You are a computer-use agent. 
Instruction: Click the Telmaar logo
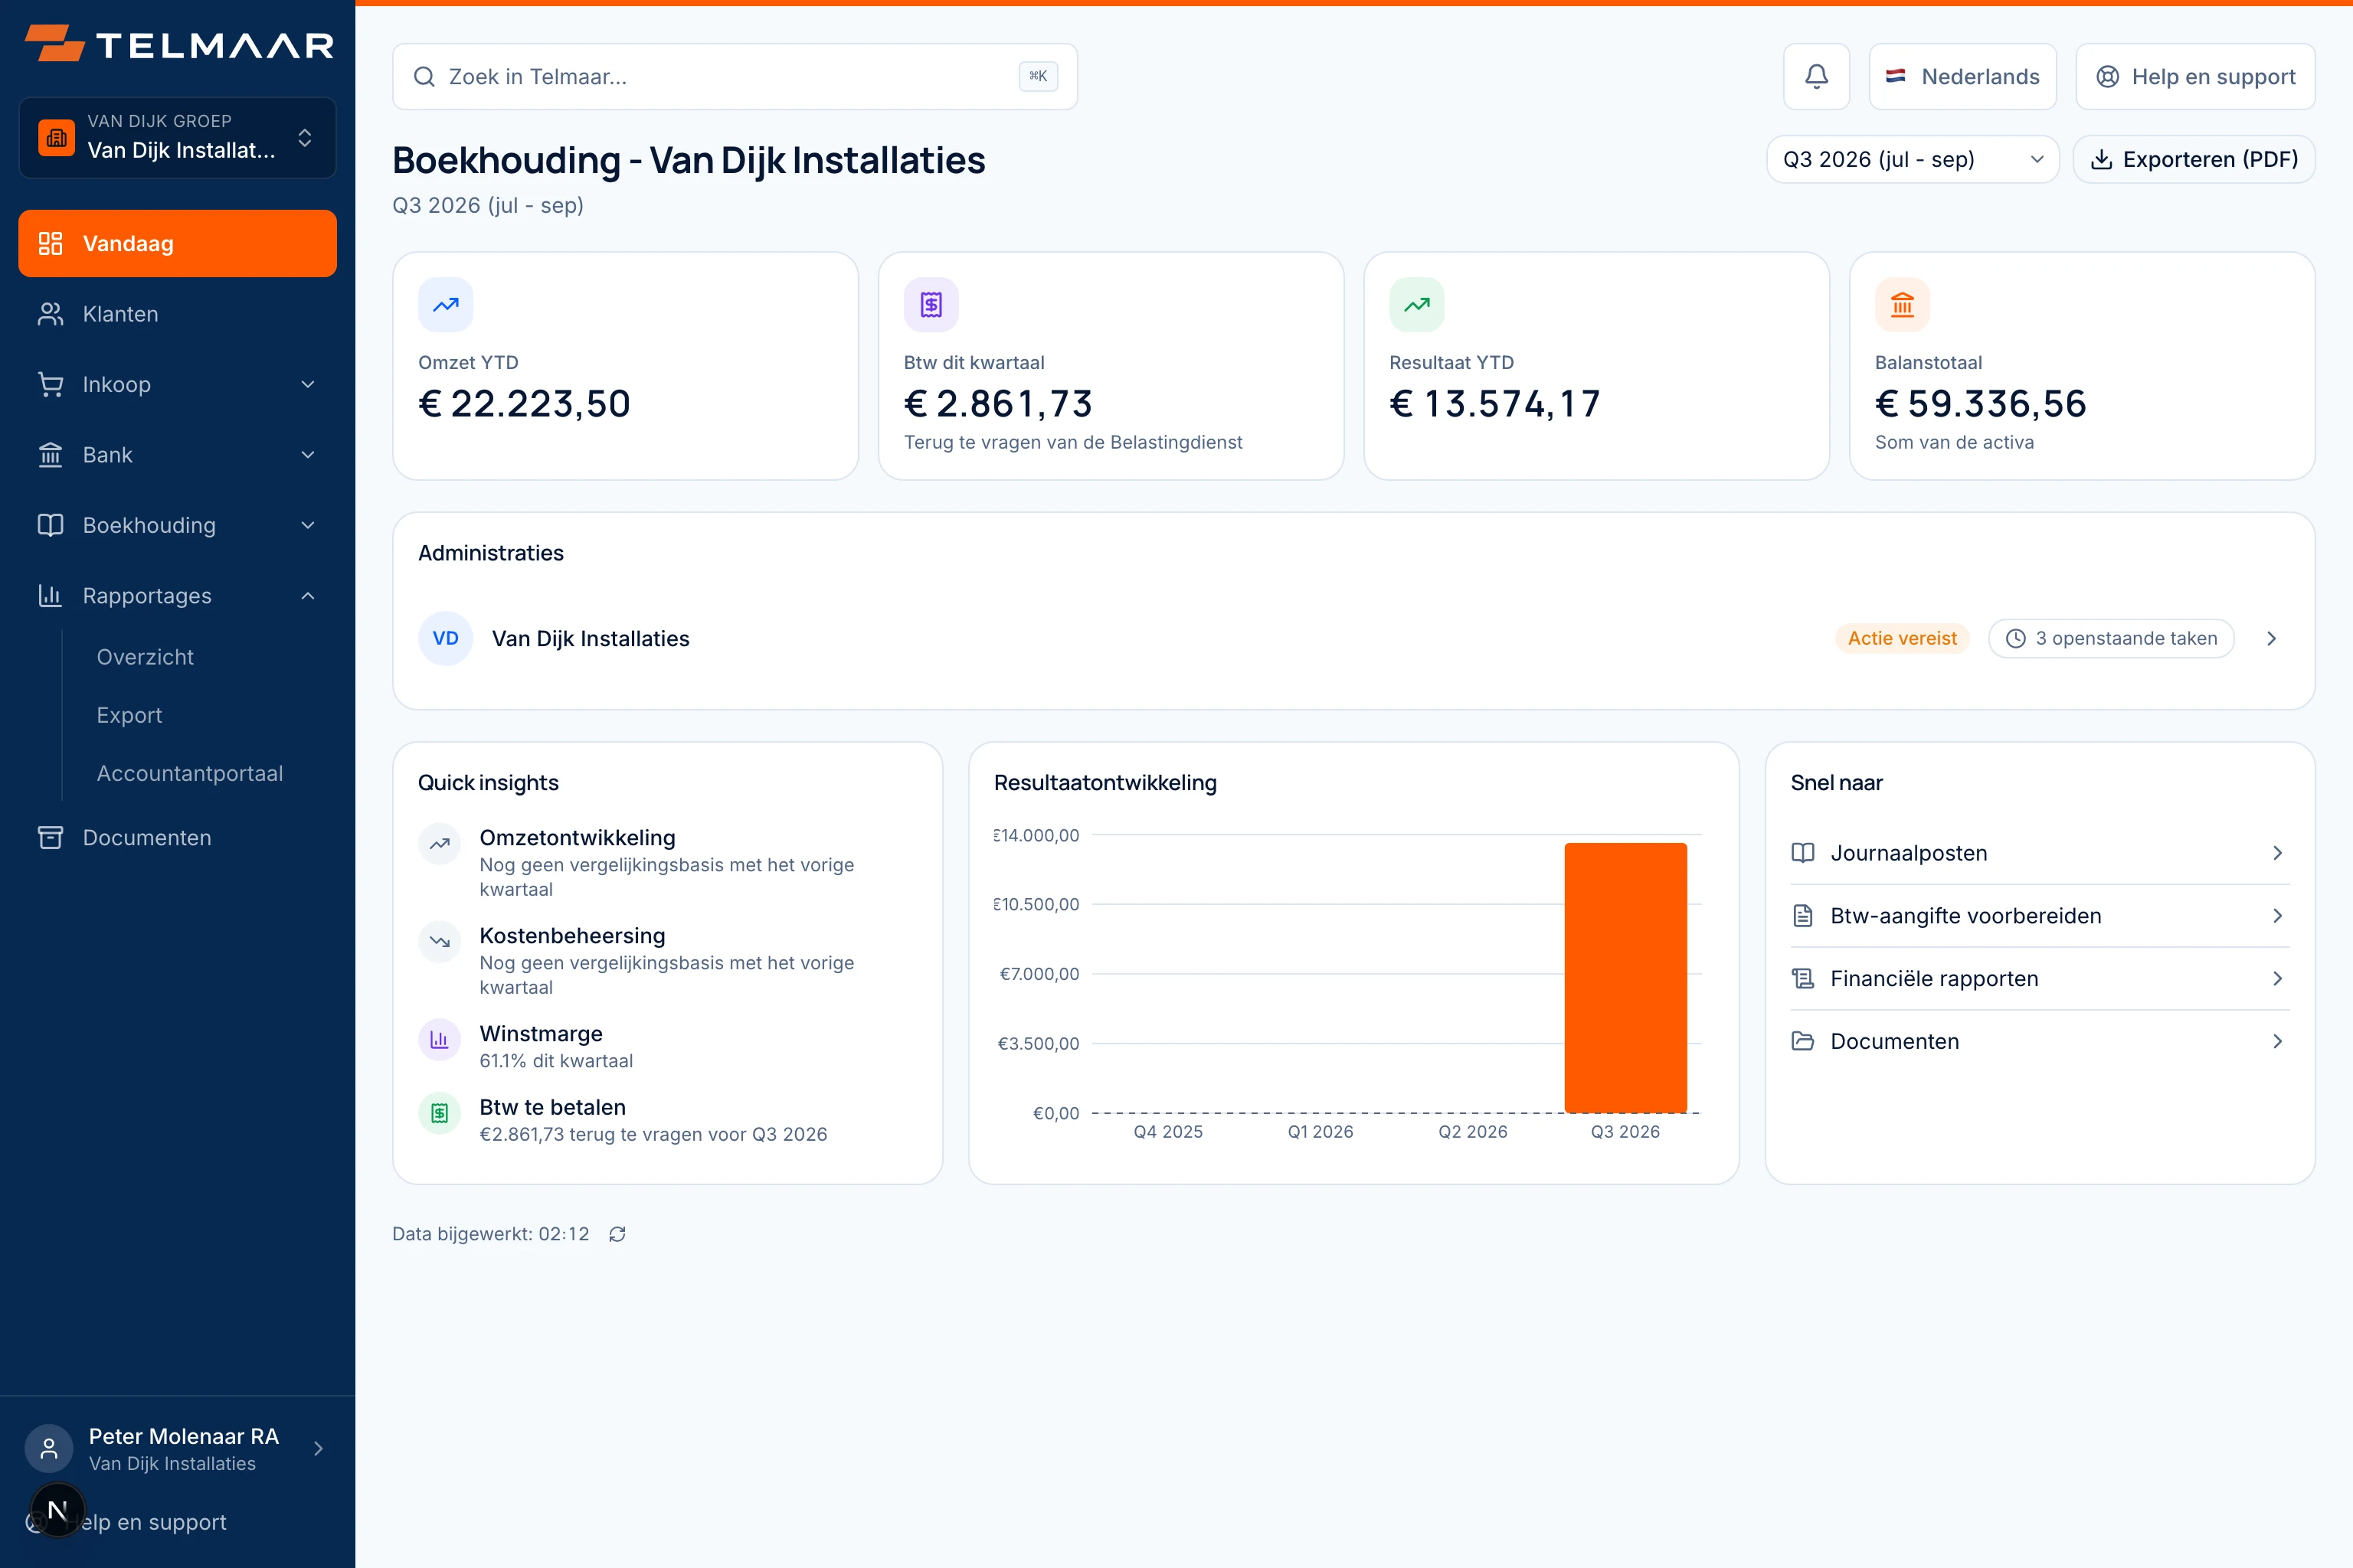coord(178,44)
